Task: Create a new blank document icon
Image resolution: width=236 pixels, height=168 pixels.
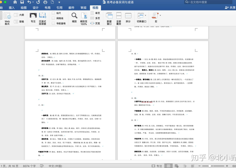Action: point(52,2)
